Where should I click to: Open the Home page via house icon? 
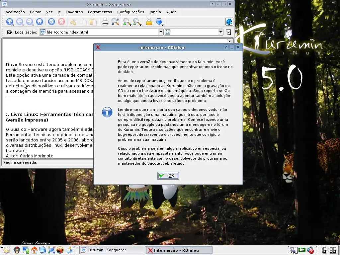pos(40,22)
